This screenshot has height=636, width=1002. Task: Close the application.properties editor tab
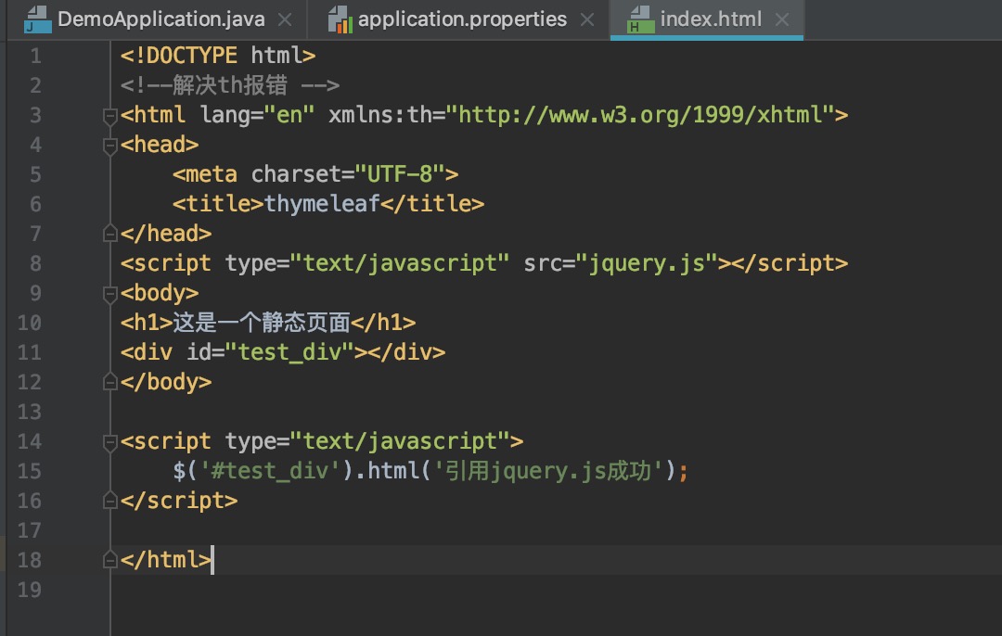coord(587,19)
